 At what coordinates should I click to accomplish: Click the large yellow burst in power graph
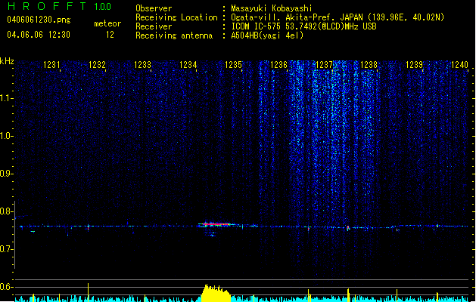pos(216,293)
